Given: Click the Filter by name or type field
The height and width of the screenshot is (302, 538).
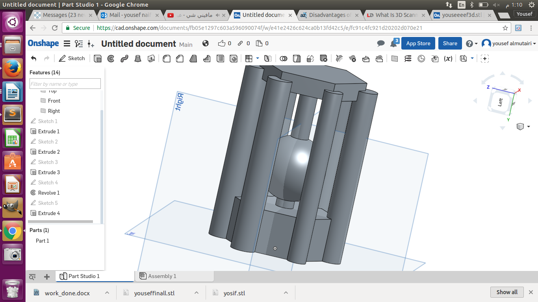Looking at the screenshot, I should [x=65, y=84].
